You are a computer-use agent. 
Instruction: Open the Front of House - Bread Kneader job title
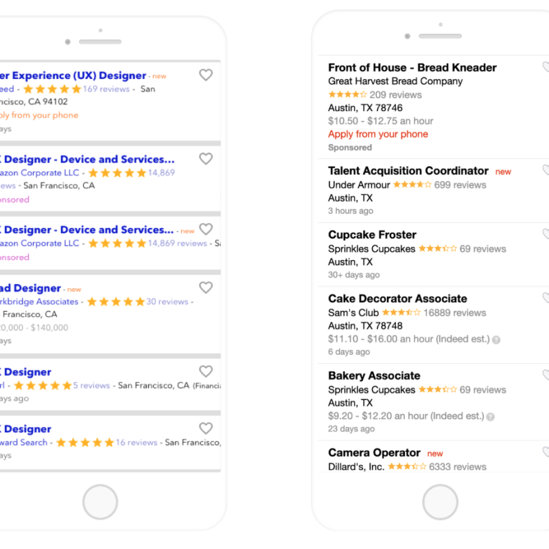click(x=412, y=67)
